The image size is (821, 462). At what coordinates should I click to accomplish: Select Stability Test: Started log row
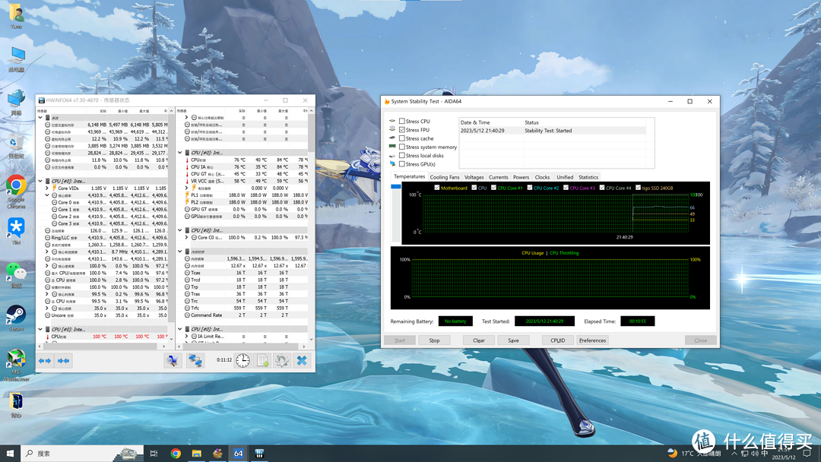click(x=553, y=131)
